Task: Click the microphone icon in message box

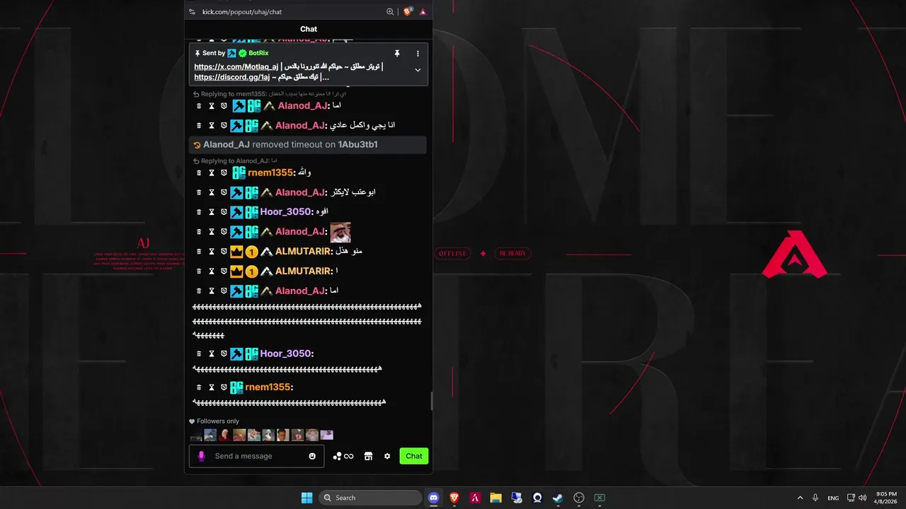Action: (201, 456)
